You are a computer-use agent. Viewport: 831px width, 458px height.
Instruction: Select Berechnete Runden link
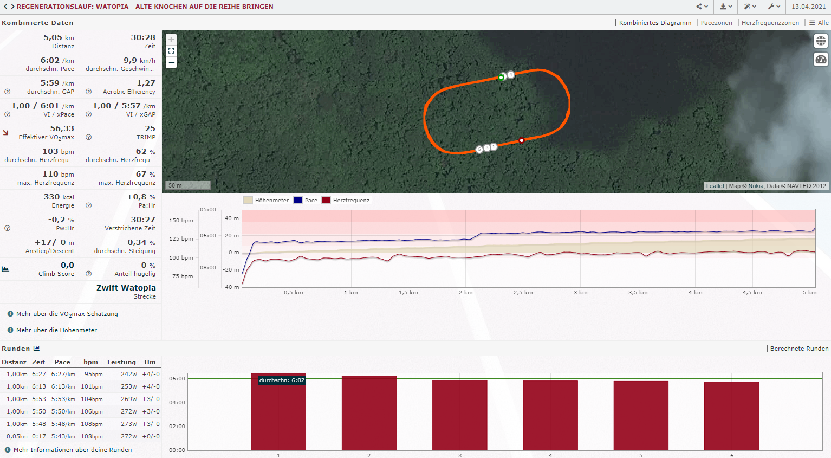click(x=799, y=349)
